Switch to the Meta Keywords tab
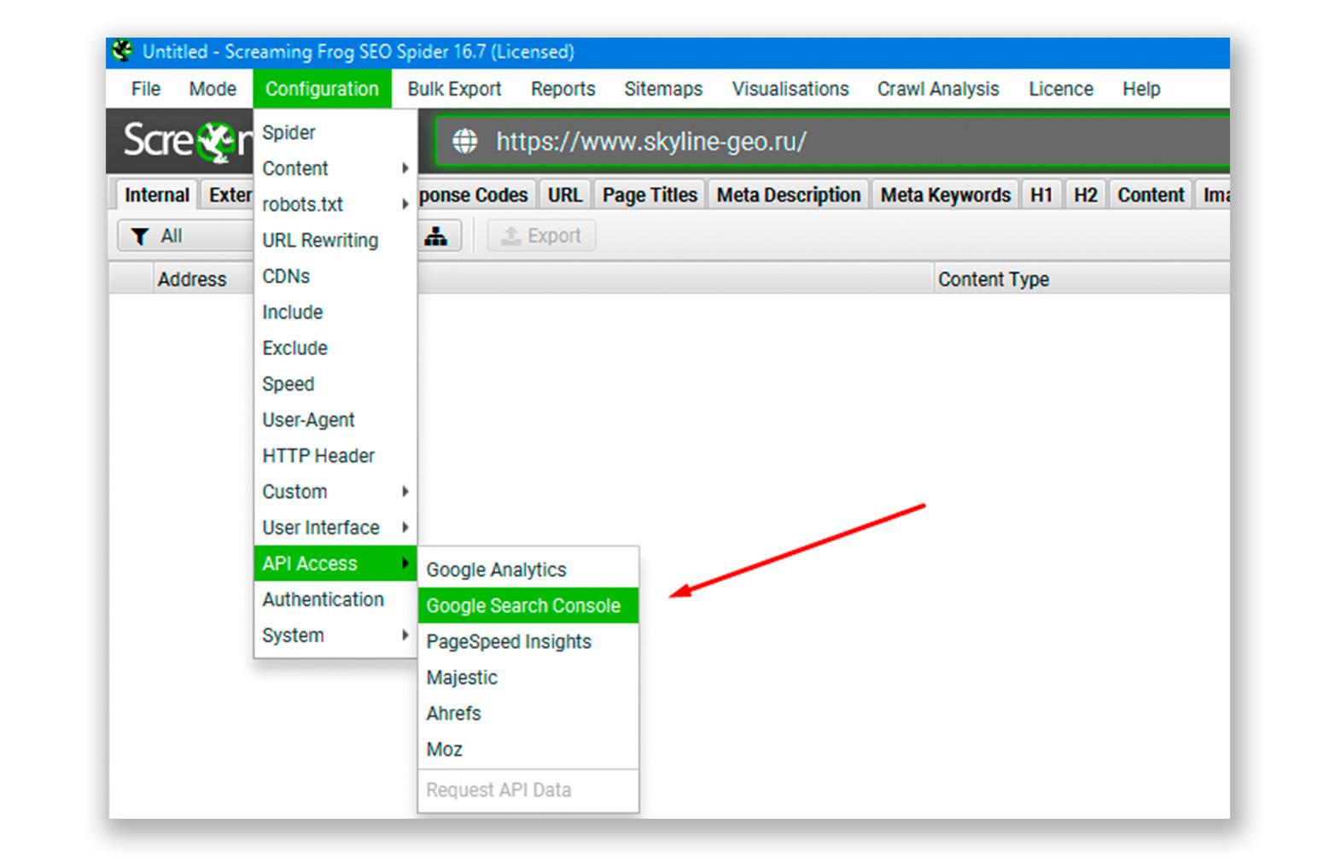The height and width of the screenshot is (858, 1341). point(946,195)
